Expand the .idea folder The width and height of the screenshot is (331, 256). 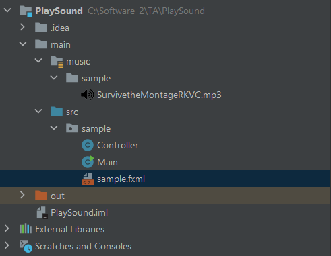coord(22,28)
